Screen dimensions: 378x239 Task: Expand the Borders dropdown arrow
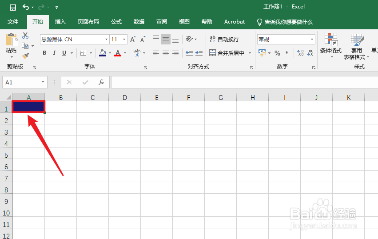[x=91, y=53]
